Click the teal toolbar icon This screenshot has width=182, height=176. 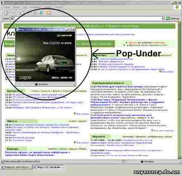[41, 12]
